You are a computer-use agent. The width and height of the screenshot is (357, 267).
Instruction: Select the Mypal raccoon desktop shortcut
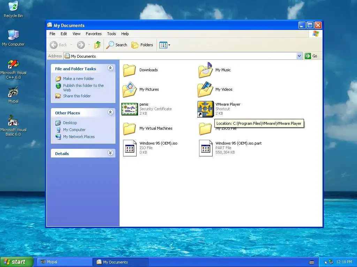pos(13,95)
